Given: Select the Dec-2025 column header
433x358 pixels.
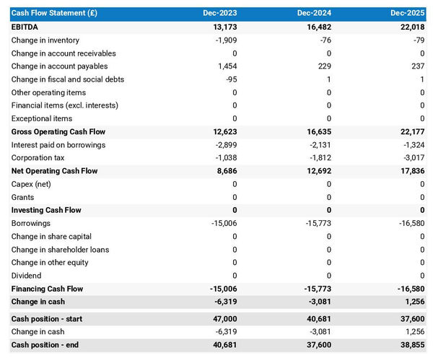Looking at the screenshot, I should [408, 13].
